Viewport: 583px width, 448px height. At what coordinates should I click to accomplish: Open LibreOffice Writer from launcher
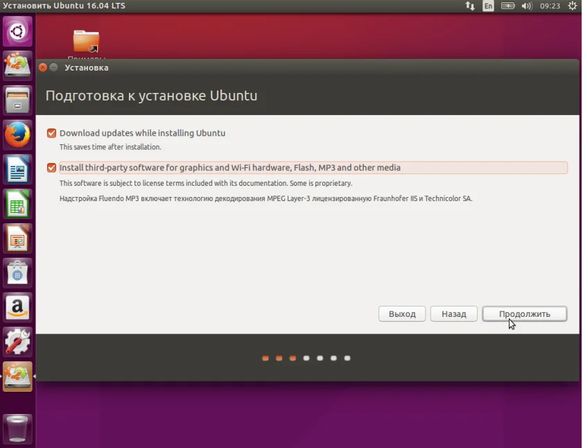tap(17, 169)
